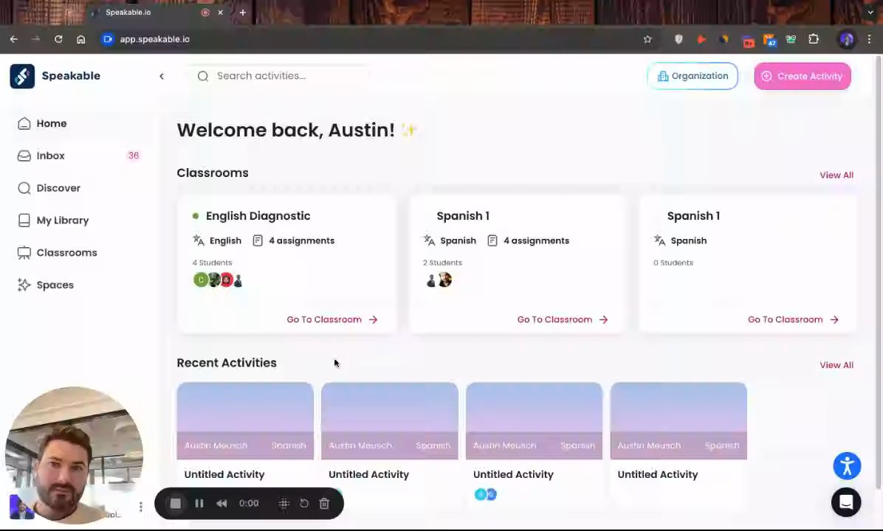Rewind the recording
The height and width of the screenshot is (531, 883).
[x=221, y=504]
